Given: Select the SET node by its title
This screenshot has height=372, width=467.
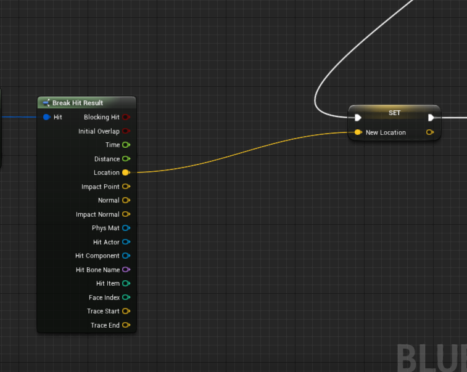Looking at the screenshot, I should tap(394, 113).
